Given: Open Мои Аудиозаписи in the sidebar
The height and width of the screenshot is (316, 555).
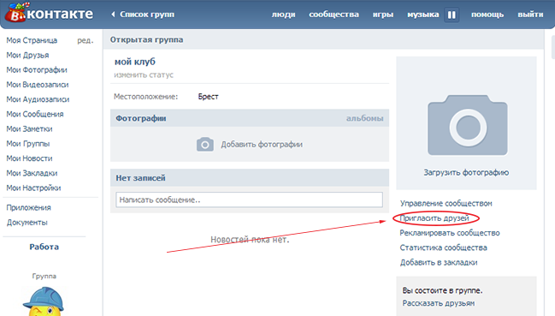Looking at the screenshot, I should point(38,99).
